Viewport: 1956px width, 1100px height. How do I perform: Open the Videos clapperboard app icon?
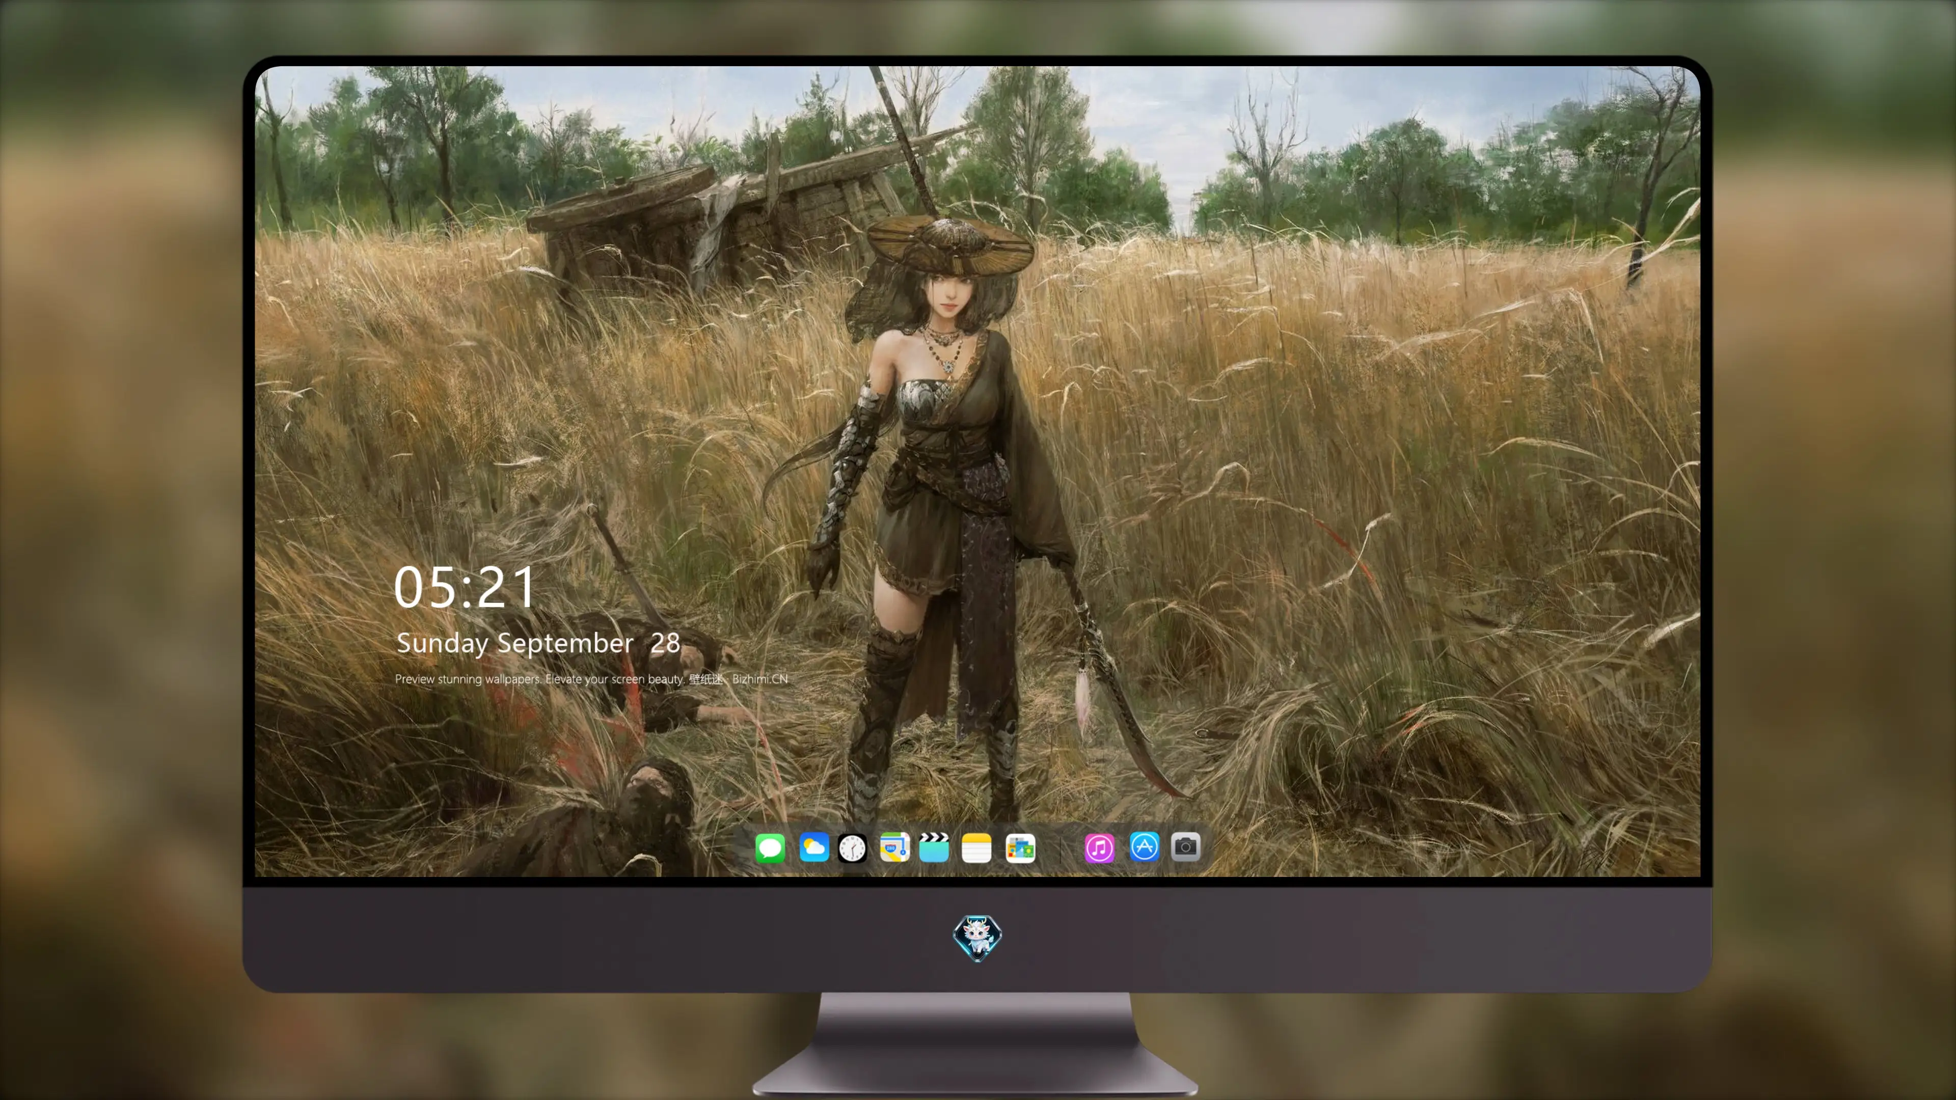pos(934,847)
